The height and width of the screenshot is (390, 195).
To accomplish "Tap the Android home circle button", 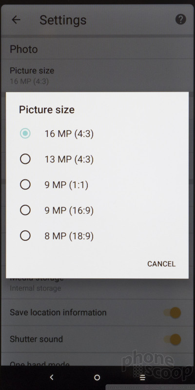I will 97,377.
